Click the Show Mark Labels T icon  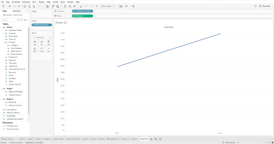(x=92, y=6)
